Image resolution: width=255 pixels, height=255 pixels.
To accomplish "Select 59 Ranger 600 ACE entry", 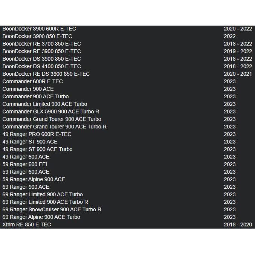I will (x=26, y=172).
